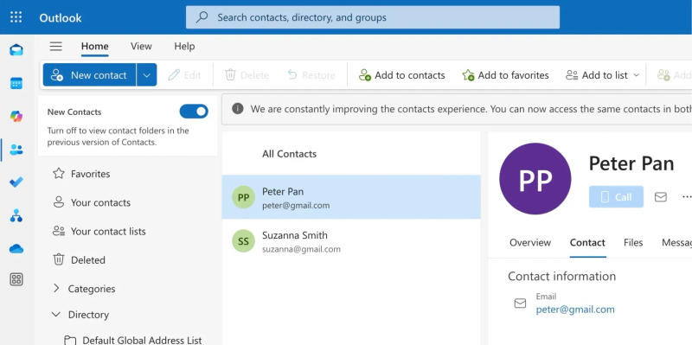Open the app launcher waffle icon
The width and height of the screenshot is (692, 345).
coord(16,17)
